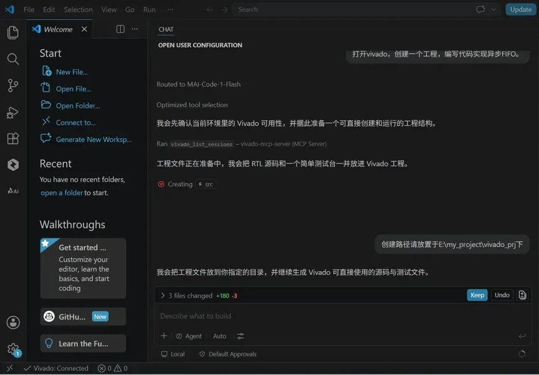Open the Edit menu
Image resolution: width=539 pixels, height=375 pixels.
(x=49, y=9)
